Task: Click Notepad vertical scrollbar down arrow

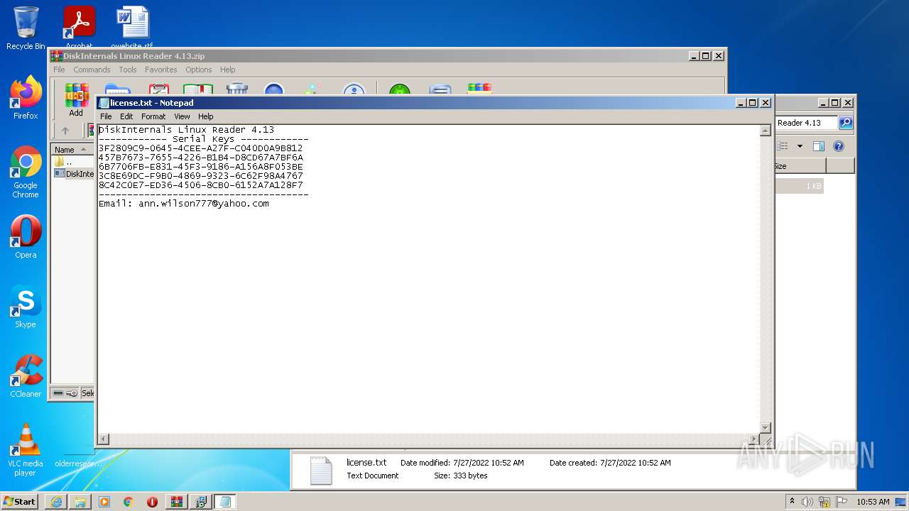Action: click(x=766, y=428)
